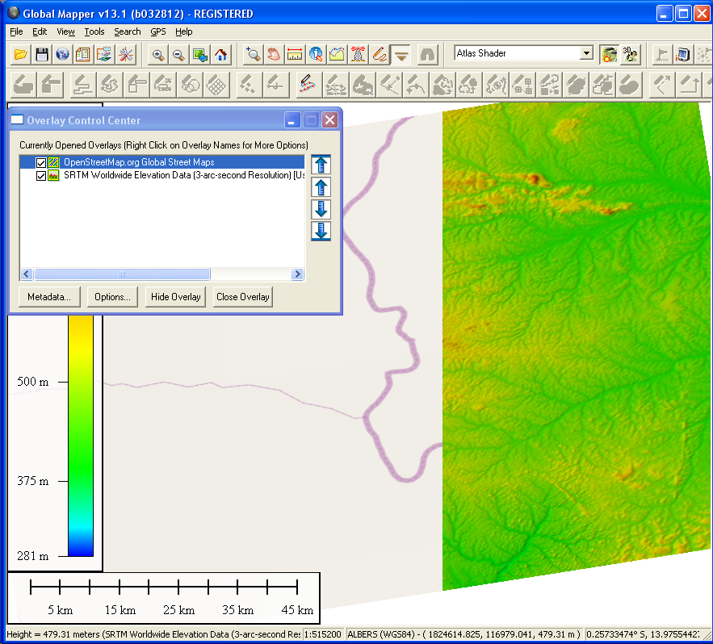This screenshot has height=644, width=713.
Task: Move overlay to bottom with last down arrow
Action: tap(321, 231)
